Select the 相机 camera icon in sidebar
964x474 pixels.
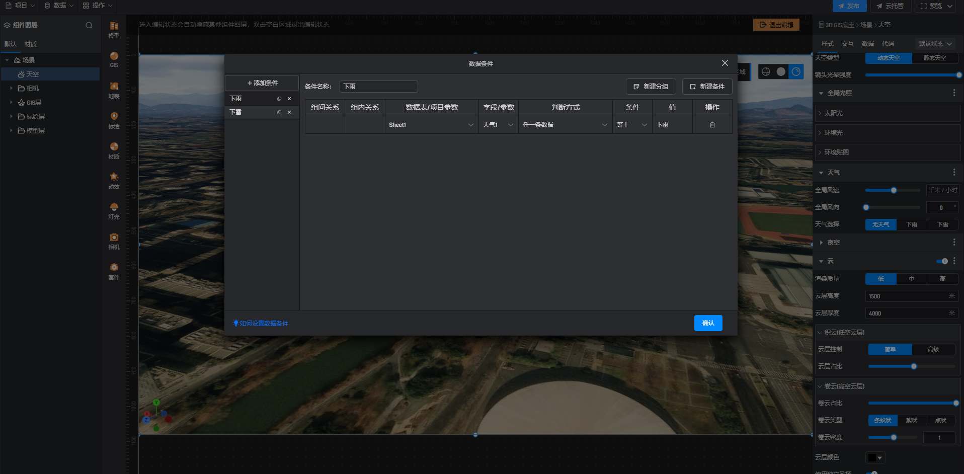(x=114, y=241)
